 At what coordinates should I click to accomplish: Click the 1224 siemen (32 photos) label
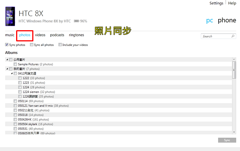point(39,92)
